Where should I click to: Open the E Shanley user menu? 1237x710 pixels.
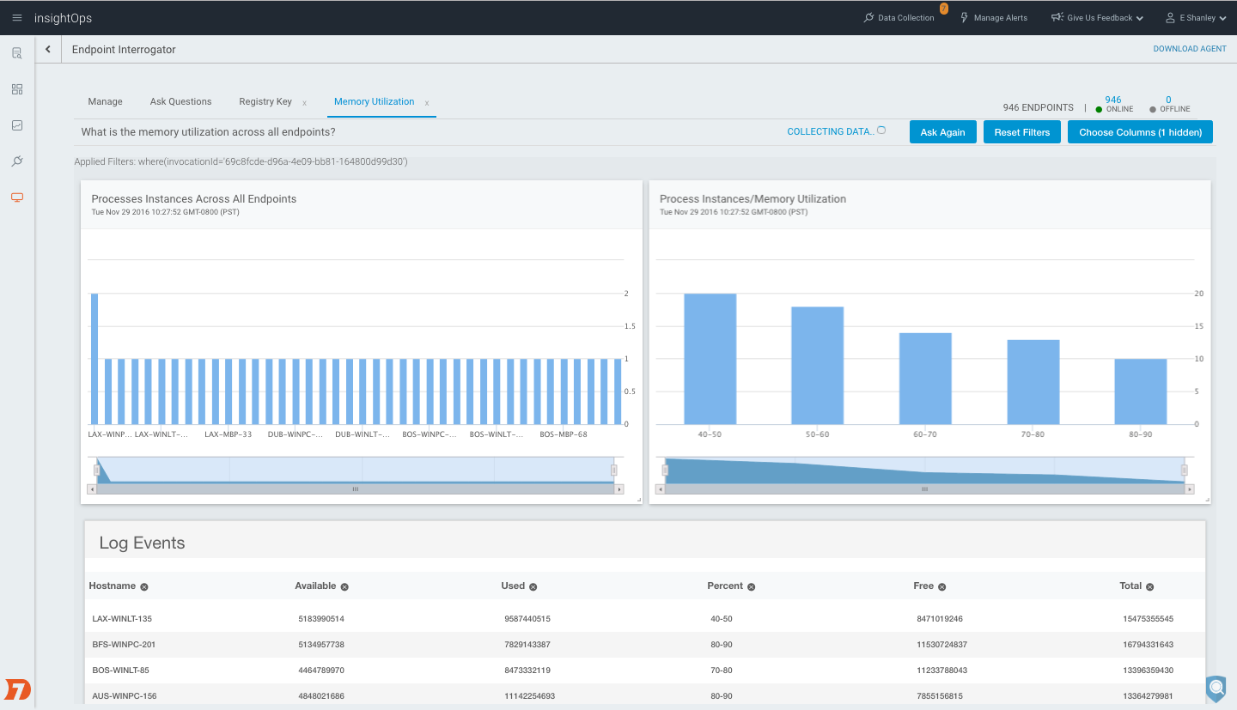coord(1195,18)
